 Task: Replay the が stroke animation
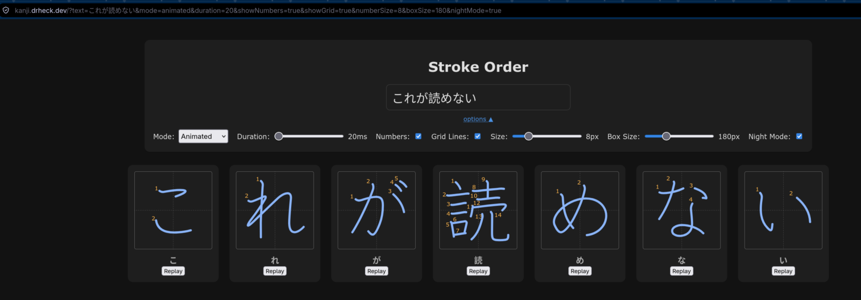[x=377, y=271]
